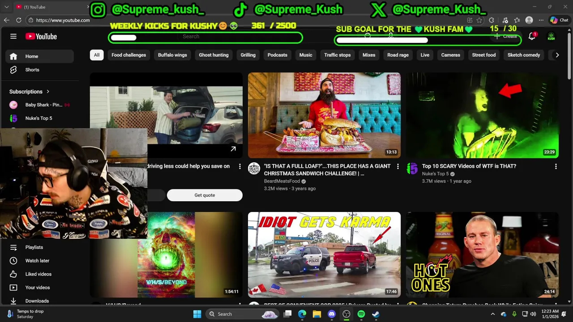Expand the Subscriptions section chevron
573x322 pixels.
click(48, 92)
